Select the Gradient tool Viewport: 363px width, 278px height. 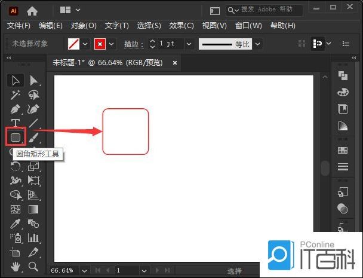[x=34, y=209]
